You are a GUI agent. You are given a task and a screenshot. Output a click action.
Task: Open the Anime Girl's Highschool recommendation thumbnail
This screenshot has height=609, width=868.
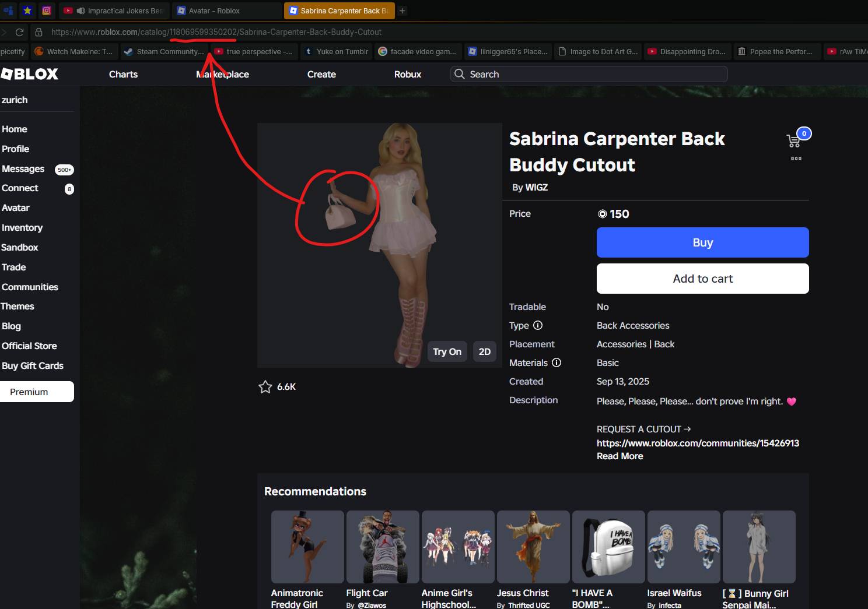coord(458,547)
